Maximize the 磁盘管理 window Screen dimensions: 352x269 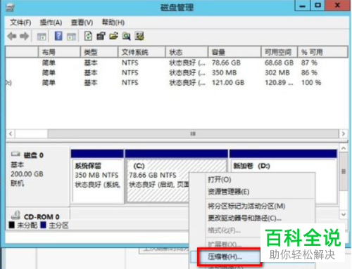pos(318,6)
